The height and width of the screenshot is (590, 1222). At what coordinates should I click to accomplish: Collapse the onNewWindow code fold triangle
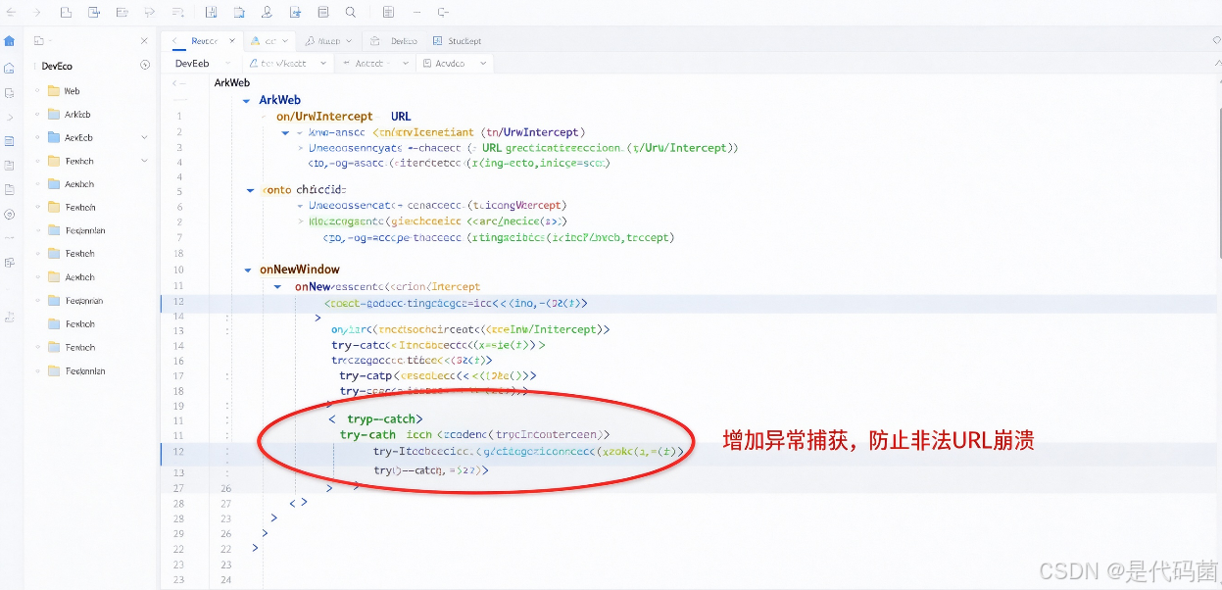[x=248, y=270]
